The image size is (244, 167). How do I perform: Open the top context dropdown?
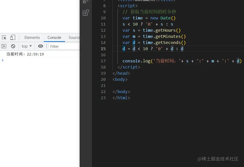(x=27, y=46)
